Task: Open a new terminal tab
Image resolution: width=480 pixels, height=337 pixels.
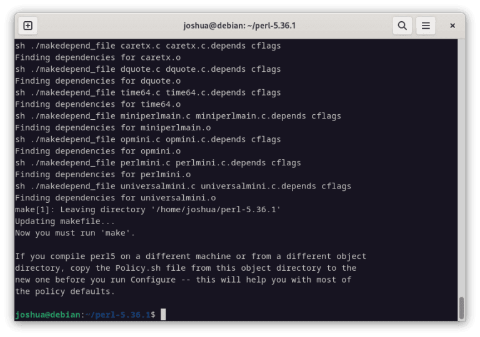Action: (x=28, y=26)
